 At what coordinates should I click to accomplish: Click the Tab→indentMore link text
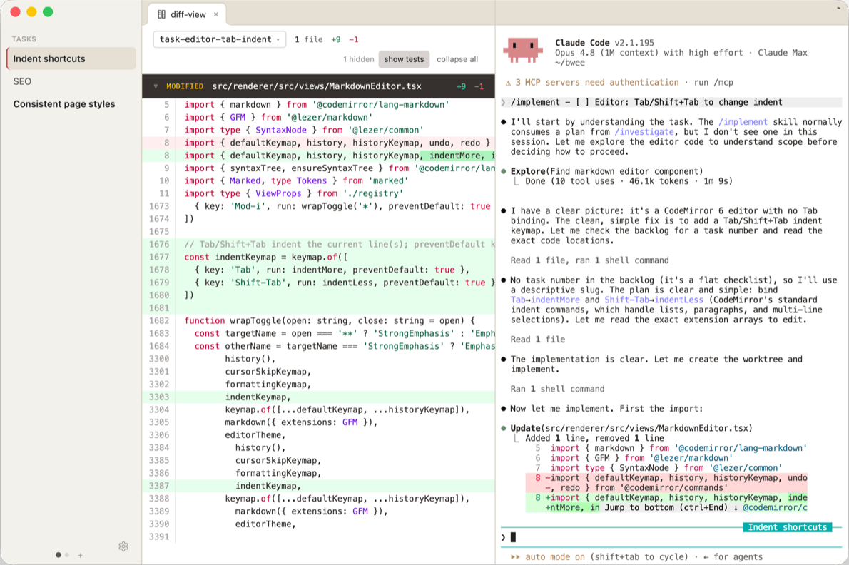[544, 300]
